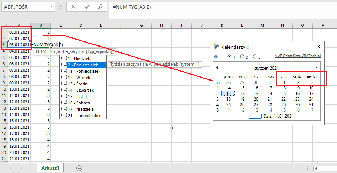Select day 31 in January calendar
Viewport: 337px width, 173px height.
[311, 105]
